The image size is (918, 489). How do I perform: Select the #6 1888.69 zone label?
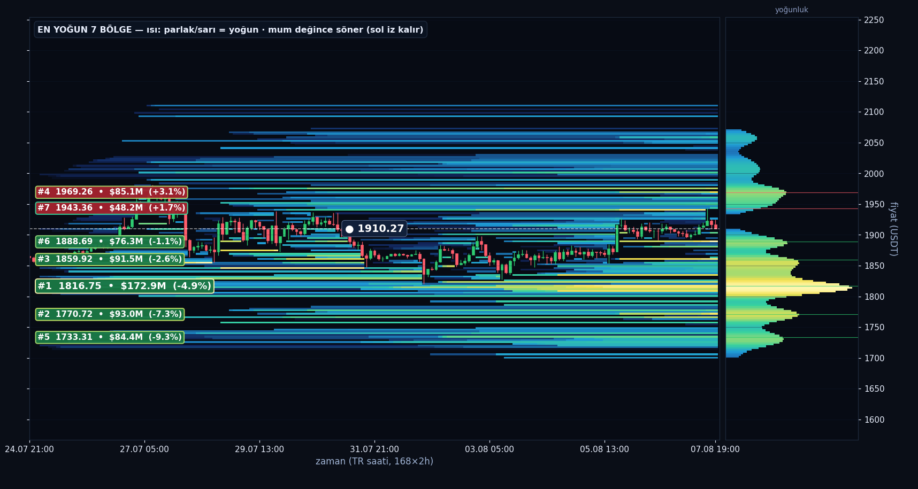[110, 242]
